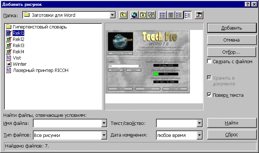Go up one folder level icon

pos(123,15)
